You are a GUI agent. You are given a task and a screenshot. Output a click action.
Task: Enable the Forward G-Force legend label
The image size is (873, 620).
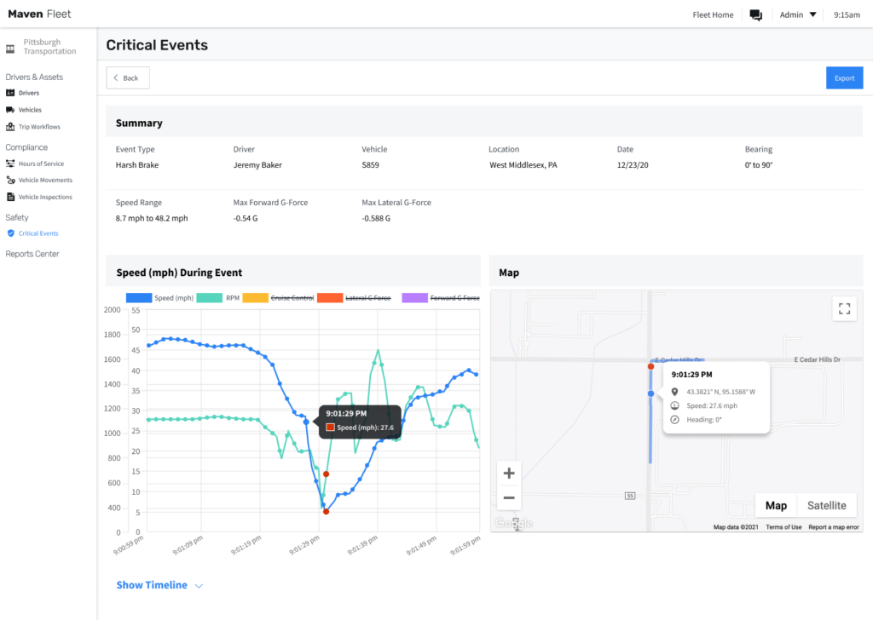coord(455,298)
